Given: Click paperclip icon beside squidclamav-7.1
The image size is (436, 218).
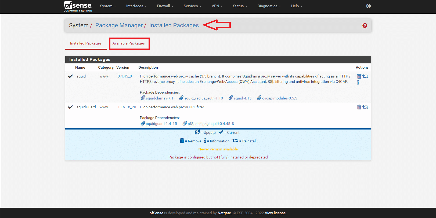Looking at the screenshot, I should (x=143, y=98).
